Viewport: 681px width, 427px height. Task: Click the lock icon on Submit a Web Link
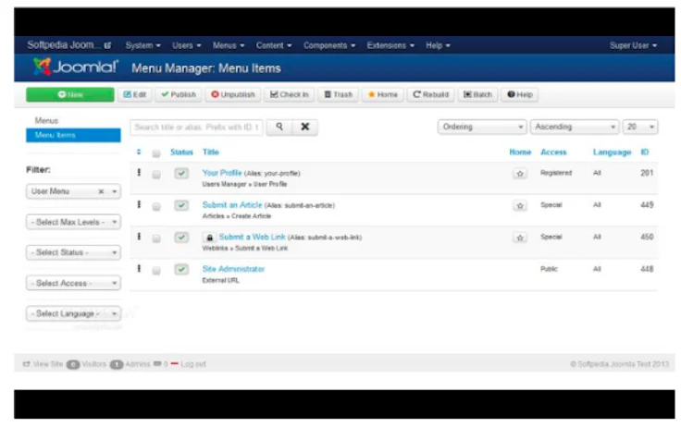coord(209,238)
